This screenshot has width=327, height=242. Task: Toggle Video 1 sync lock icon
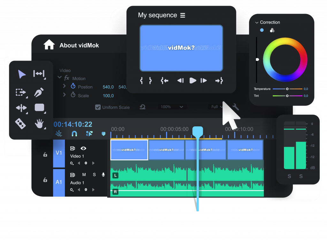pos(72,148)
